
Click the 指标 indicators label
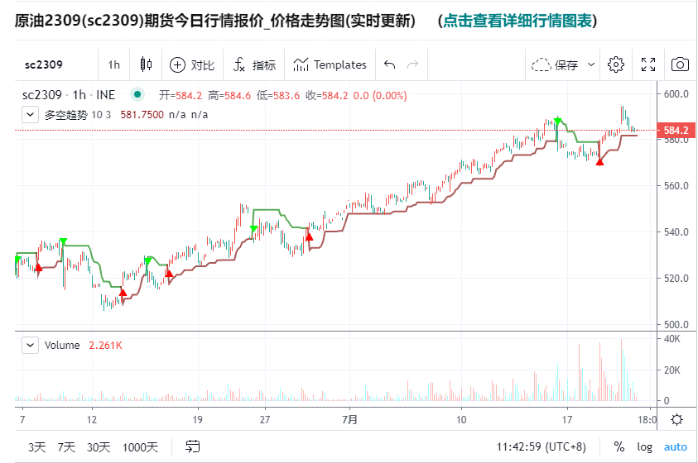tap(264, 65)
